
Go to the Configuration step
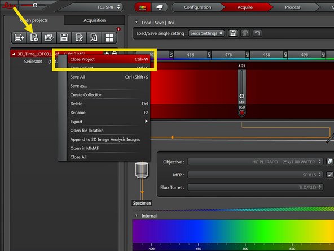[x=197, y=7]
